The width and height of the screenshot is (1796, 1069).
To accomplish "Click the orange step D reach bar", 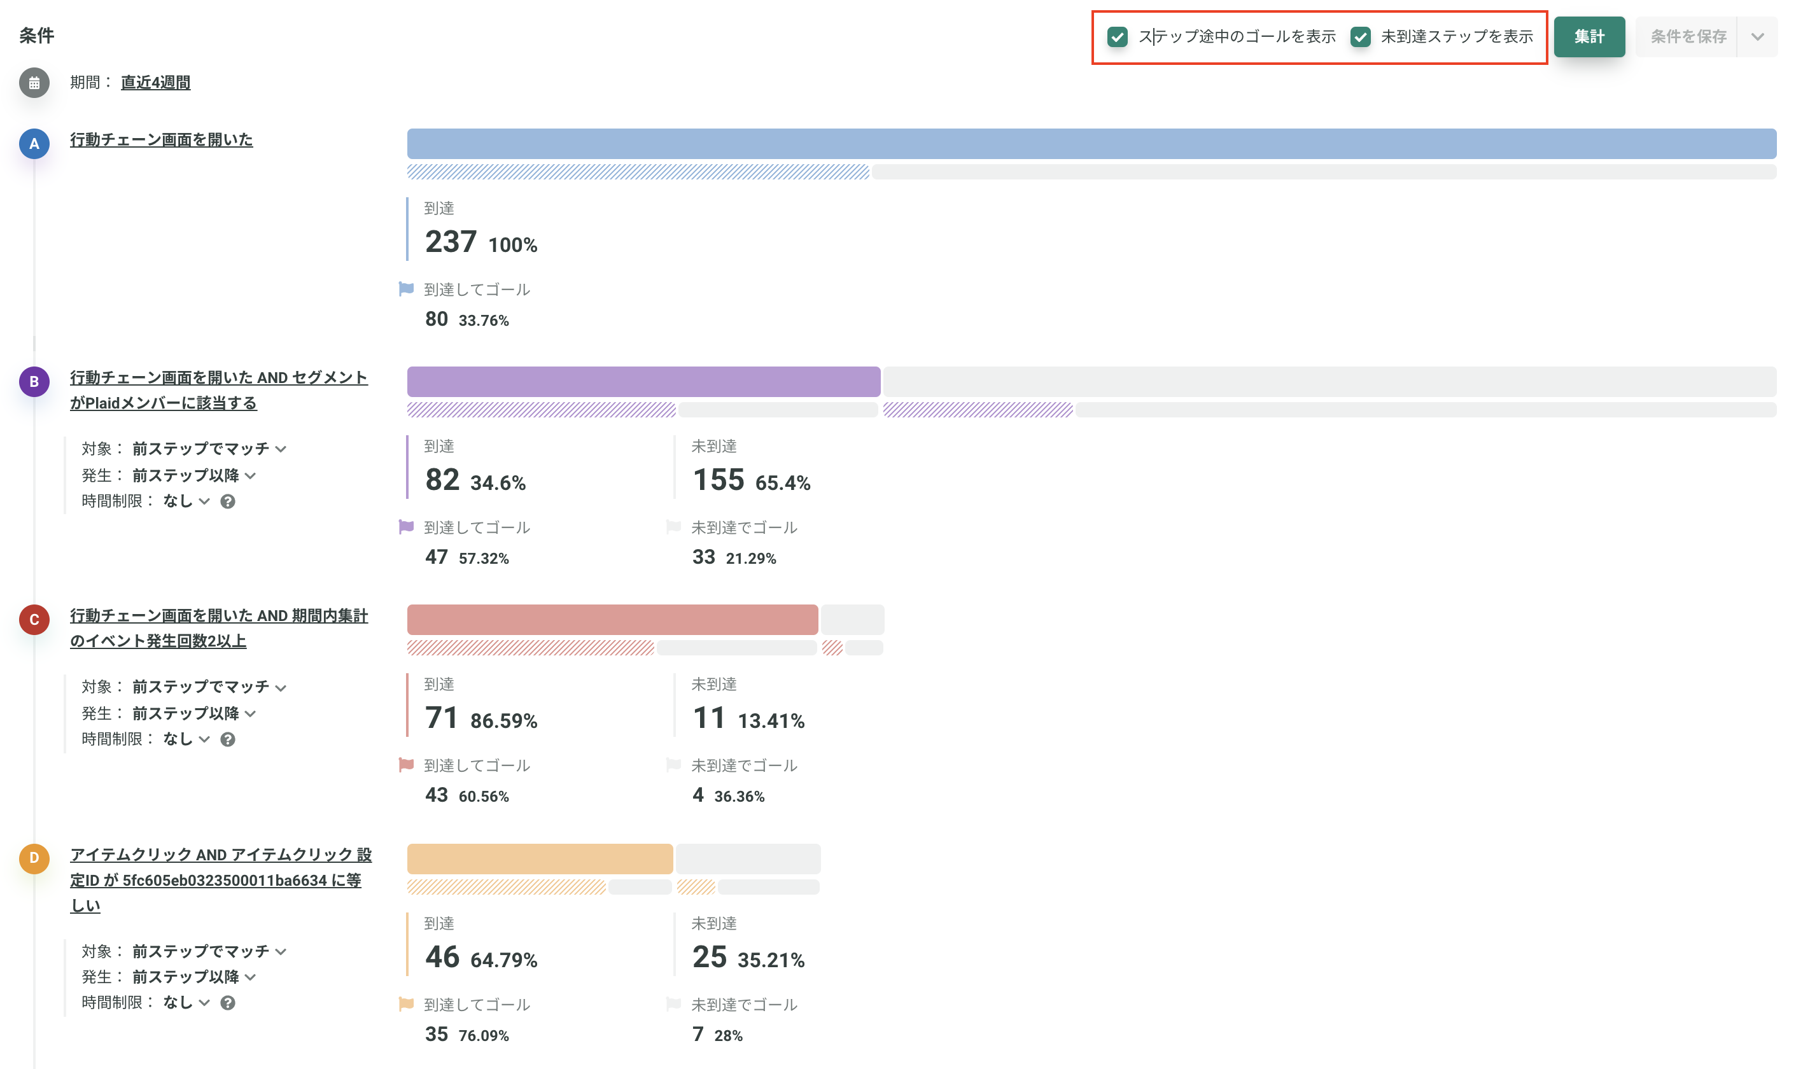I will pos(540,858).
